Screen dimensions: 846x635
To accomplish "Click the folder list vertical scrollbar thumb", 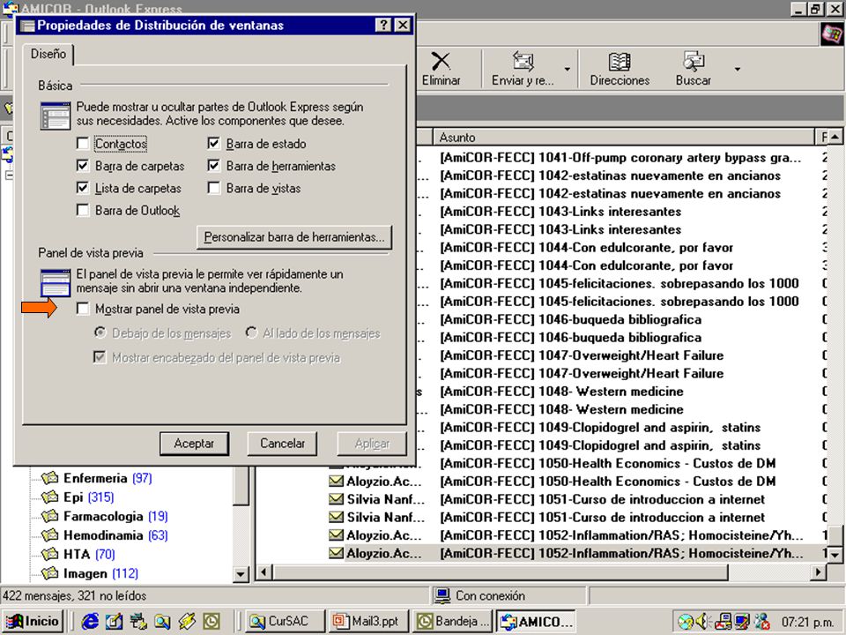I will tap(241, 487).
